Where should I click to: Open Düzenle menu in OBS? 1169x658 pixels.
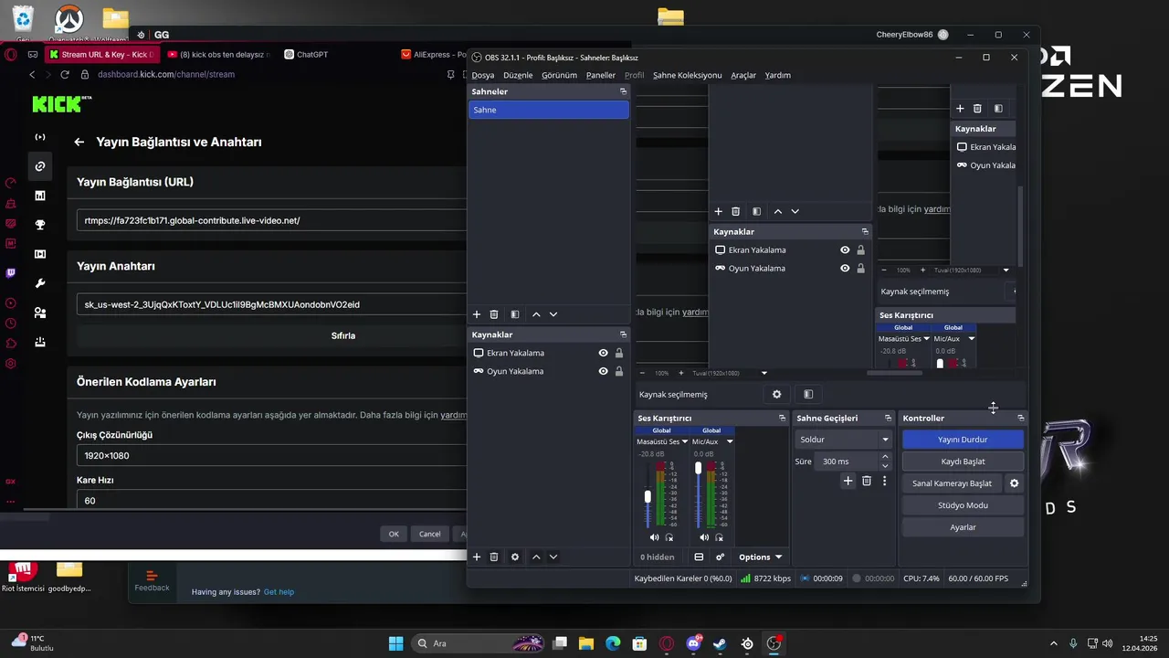518,75
